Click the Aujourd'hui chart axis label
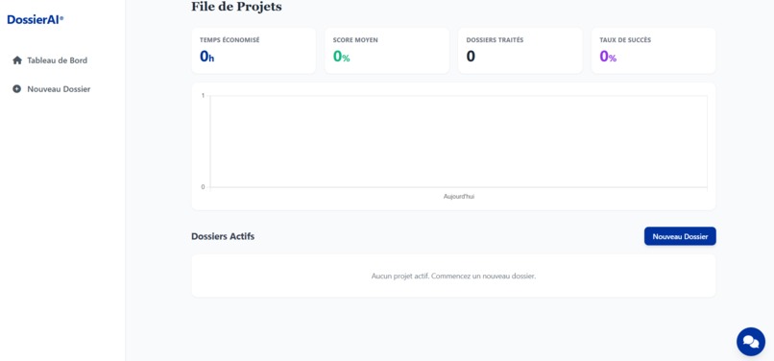 [x=459, y=197]
